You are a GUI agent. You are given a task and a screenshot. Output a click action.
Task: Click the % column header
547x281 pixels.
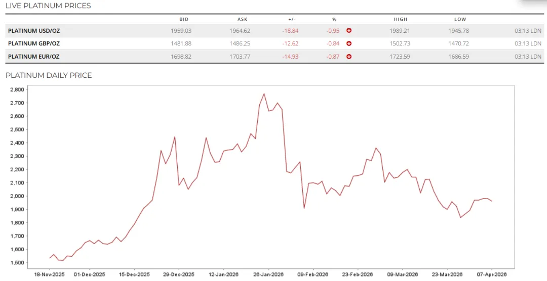(334, 20)
